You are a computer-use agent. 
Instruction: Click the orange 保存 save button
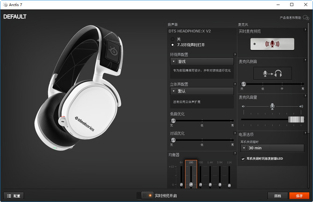pyautogui.click(x=299, y=196)
